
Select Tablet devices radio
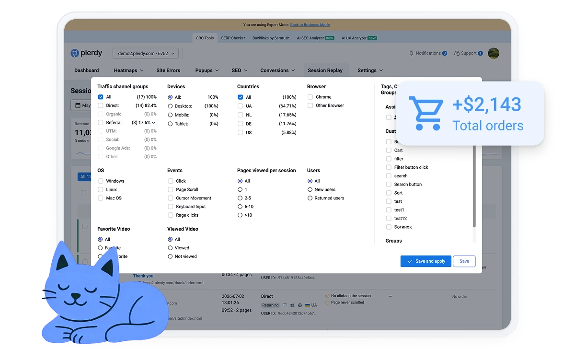[x=170, y=124]
